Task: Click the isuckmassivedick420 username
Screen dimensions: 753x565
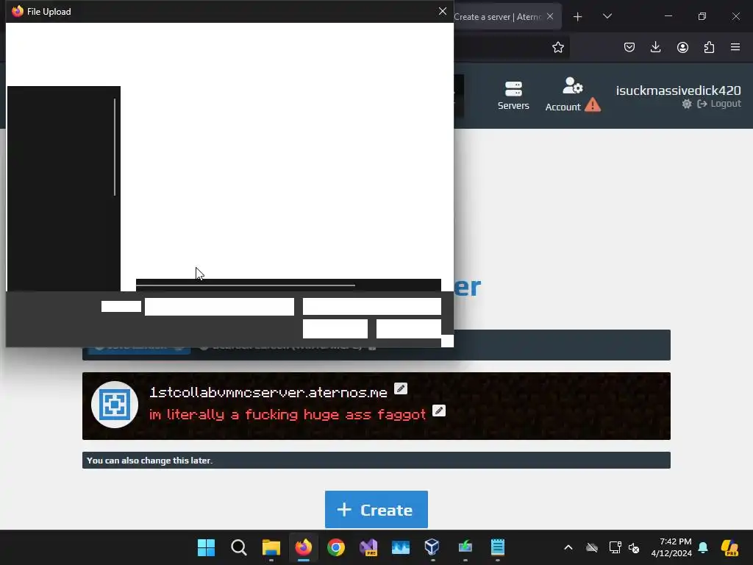Action: pyautogui.click(x=678, y=90)
